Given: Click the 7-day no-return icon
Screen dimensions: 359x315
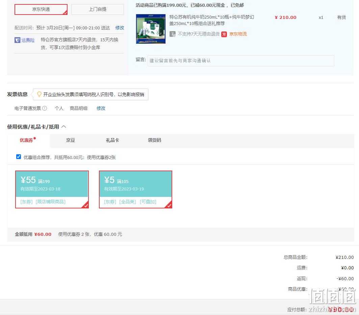Looking at the screenshot, I should click(x=172, y=34).
